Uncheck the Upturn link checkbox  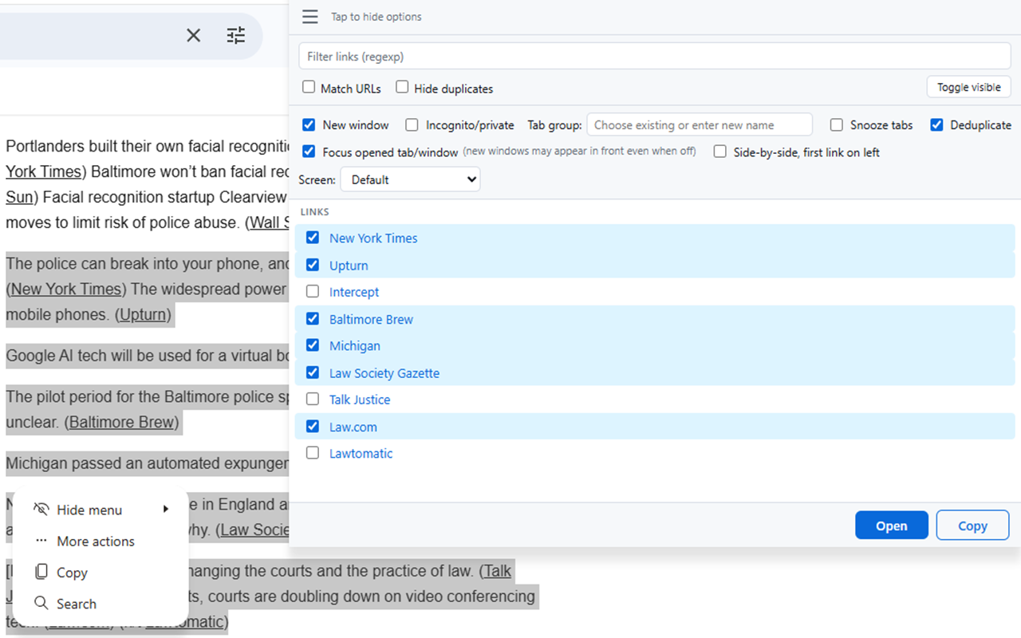pos(313,265)
